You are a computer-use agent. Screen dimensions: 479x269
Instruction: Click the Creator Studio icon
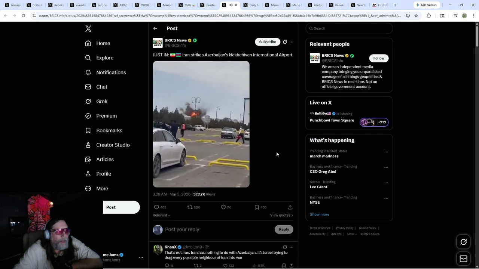[88, 145]
